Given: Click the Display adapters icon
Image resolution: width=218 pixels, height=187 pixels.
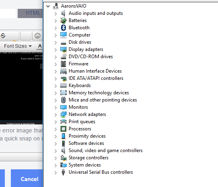Looking at the screenshot, I should [63, 50].
